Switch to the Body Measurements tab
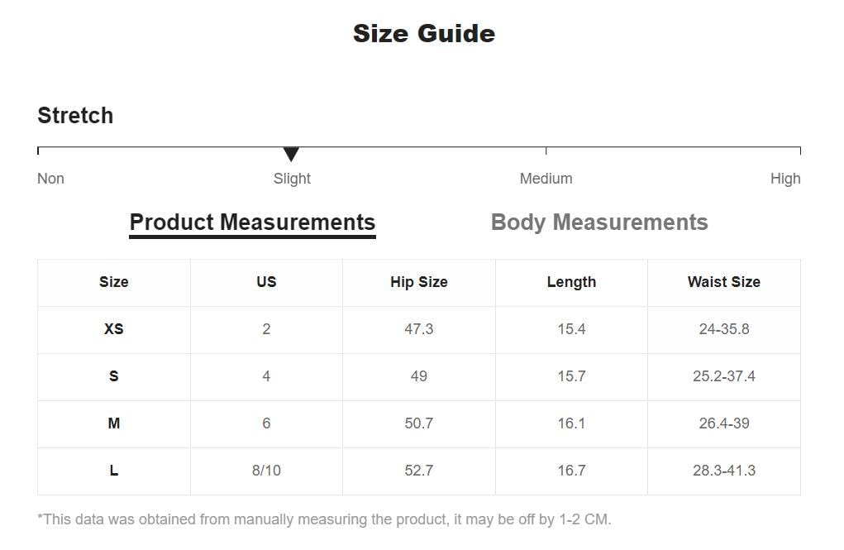Viewport: 844px width, 550px height. point(599,222)
